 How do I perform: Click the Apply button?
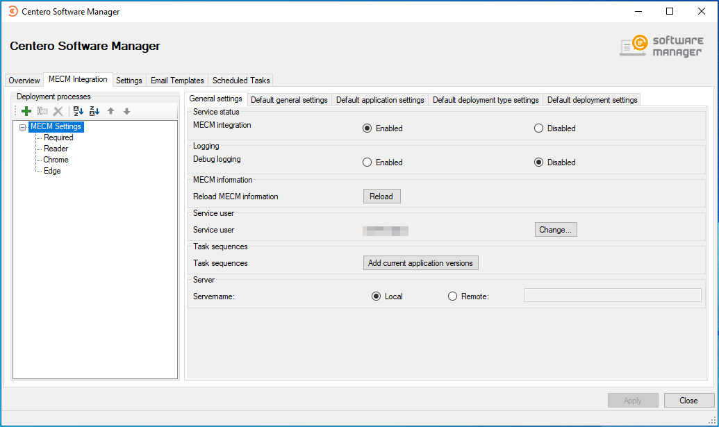coord(633,401)
